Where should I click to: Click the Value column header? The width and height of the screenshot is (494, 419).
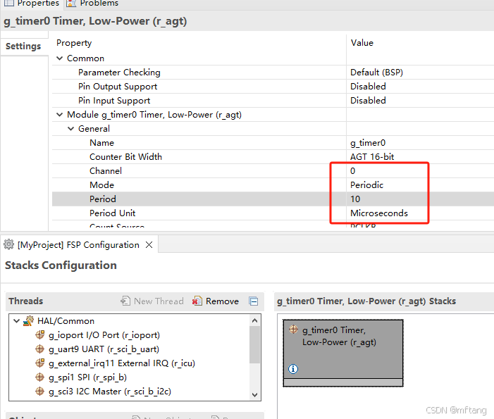[362, 43]
